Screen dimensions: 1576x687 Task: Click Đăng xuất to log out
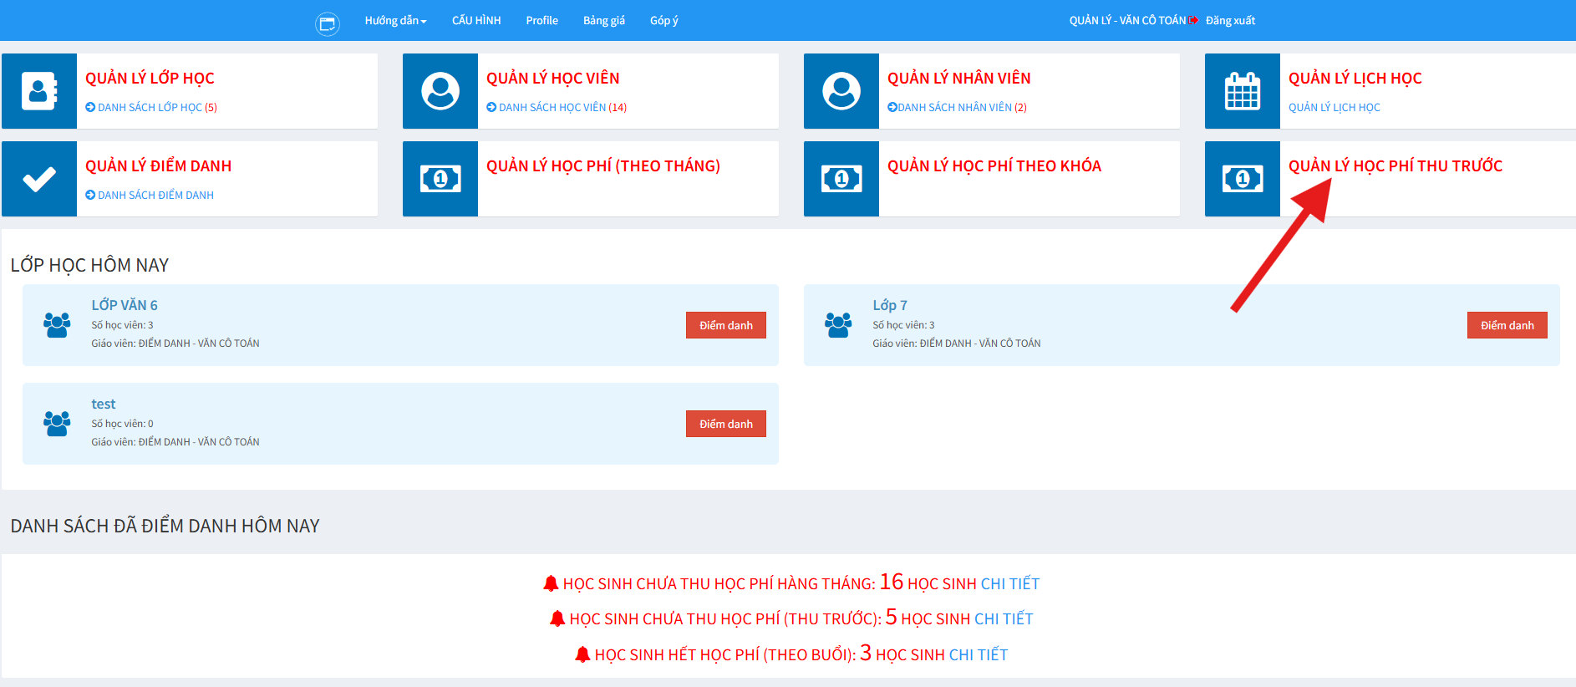pyautogui.click(x=1229, y=21)
